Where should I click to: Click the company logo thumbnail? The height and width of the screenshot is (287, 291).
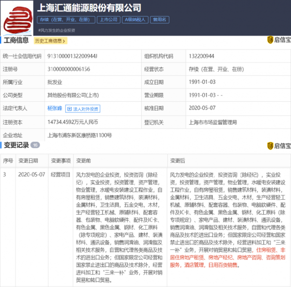coord(17,18)
